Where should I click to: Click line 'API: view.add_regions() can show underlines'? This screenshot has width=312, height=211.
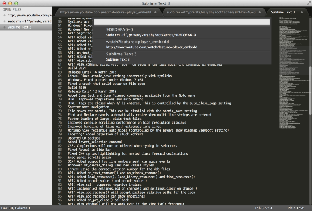106,196
